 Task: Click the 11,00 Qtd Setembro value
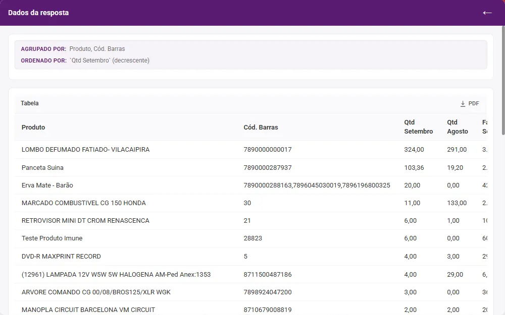pos(412,203)
